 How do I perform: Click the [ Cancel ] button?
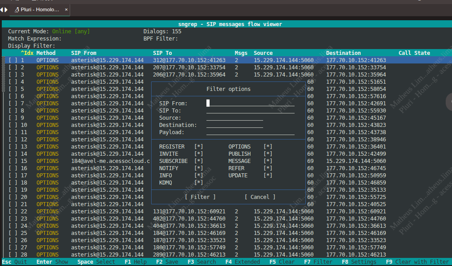tap(260, 197)
